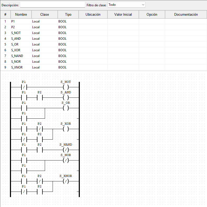
Task: Select the negated S_XNOR coil
Action: 66,181
